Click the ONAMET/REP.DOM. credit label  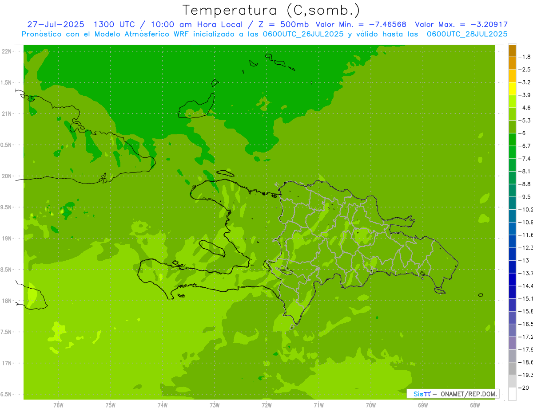[469, 394]
